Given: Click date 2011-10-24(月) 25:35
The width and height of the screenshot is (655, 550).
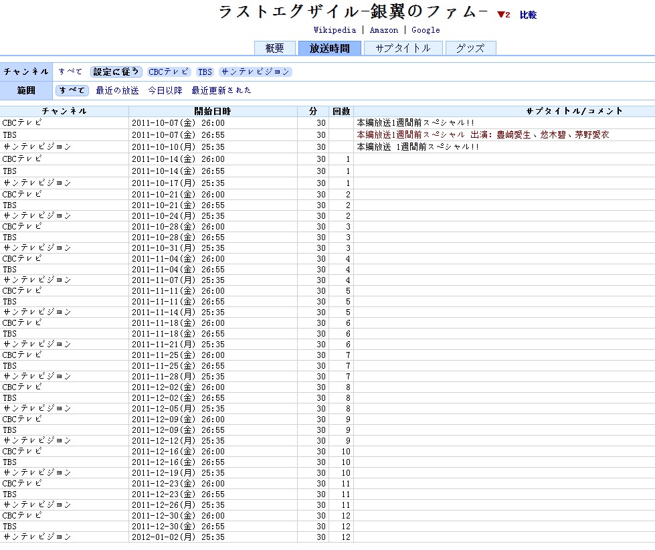Looking at the screenshot, I should coord(179,216).
